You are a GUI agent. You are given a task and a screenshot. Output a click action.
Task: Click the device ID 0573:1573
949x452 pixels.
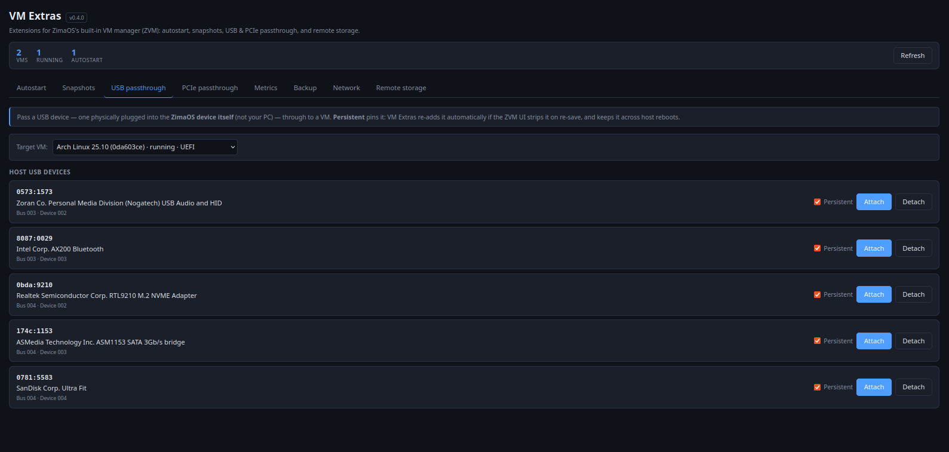tap(35, 192)
